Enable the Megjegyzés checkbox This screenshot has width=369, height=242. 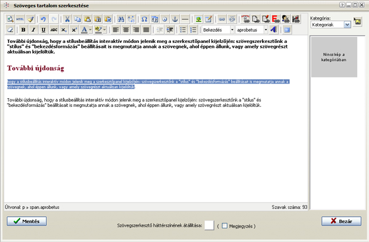pos(224,226)
